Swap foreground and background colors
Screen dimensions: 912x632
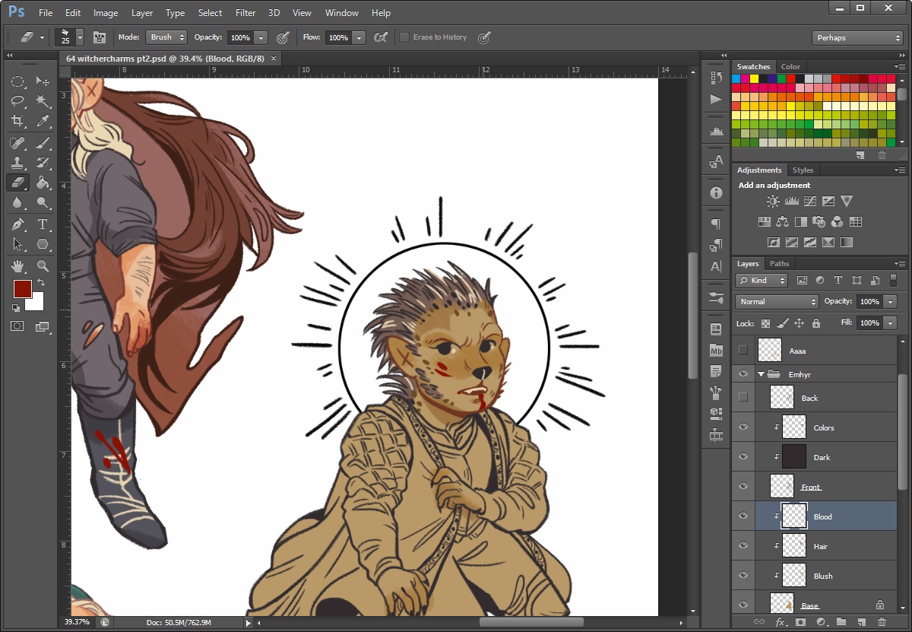point(41,283)
